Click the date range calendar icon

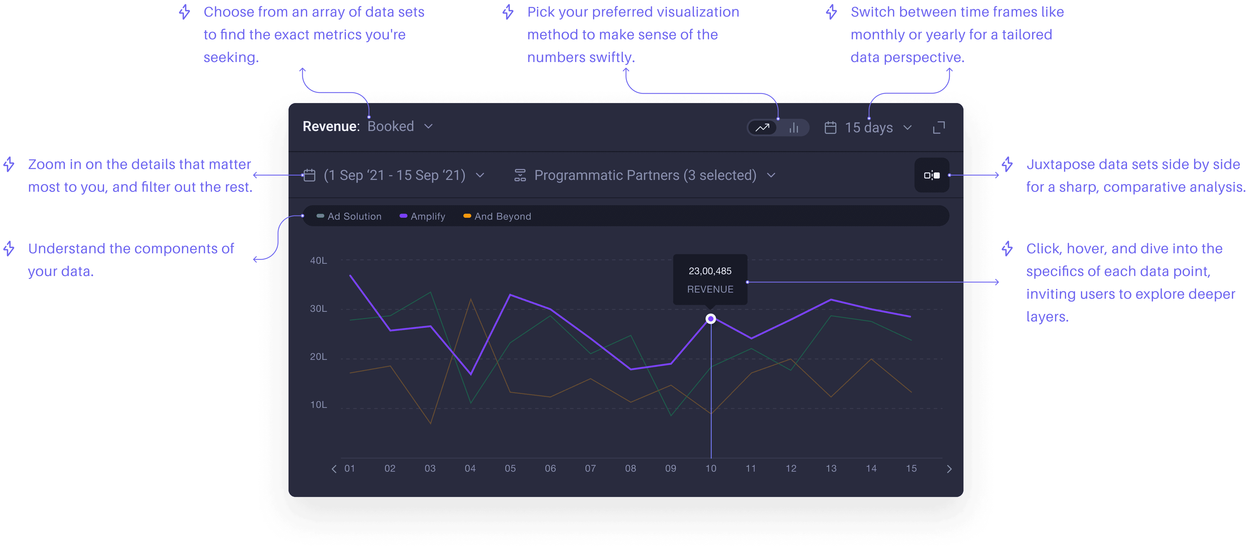click(309, 175)
